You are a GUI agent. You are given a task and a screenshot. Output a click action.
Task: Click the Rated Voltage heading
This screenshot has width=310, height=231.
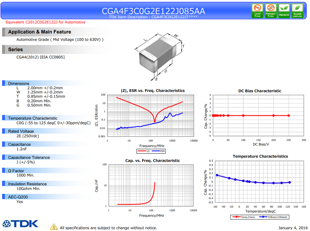[21, 131]
